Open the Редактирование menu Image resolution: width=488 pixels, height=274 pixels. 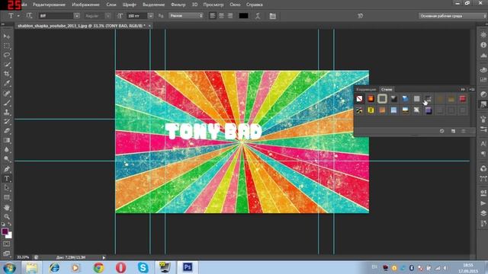point(49,5)
